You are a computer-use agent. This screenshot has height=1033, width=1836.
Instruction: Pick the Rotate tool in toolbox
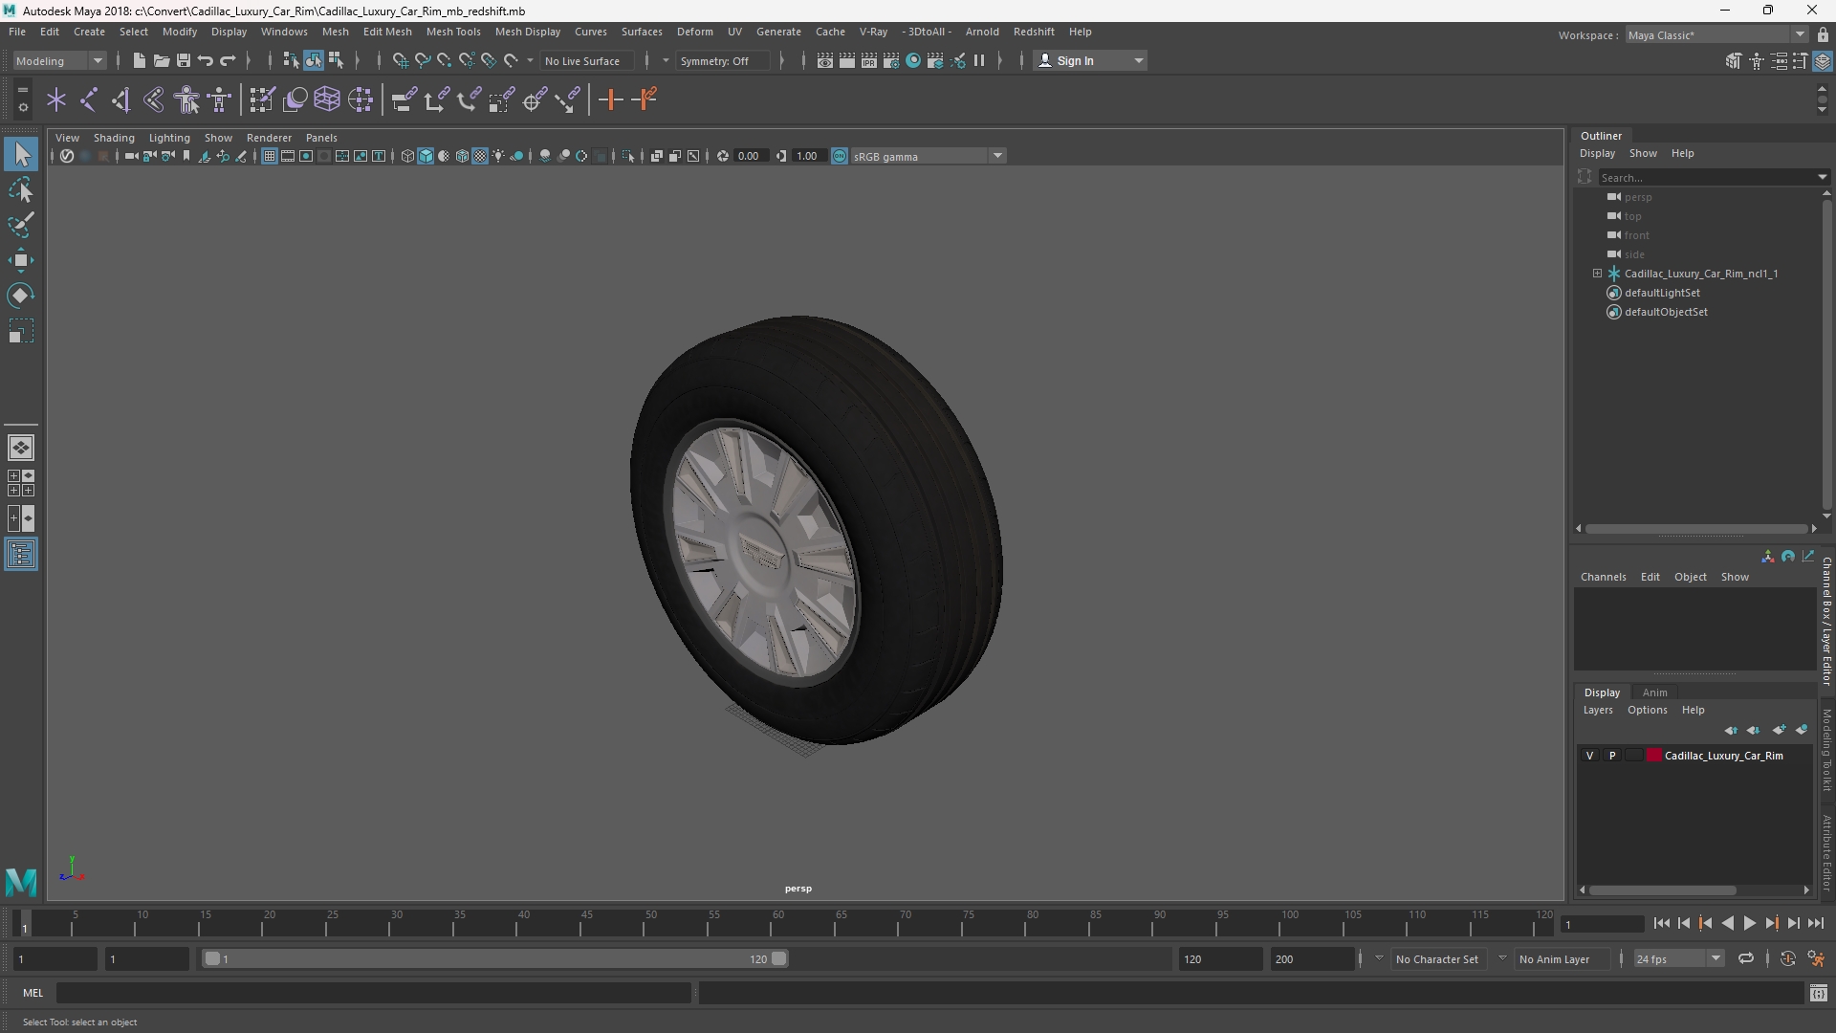21,296
